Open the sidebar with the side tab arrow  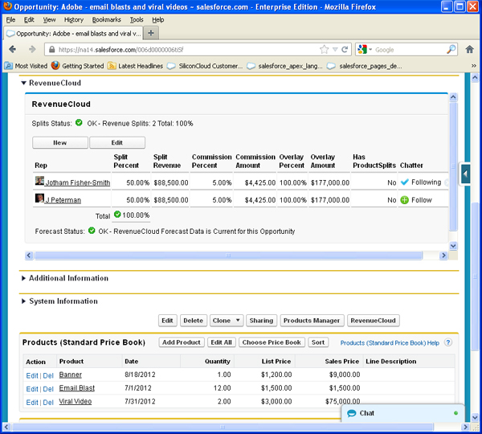465,174
